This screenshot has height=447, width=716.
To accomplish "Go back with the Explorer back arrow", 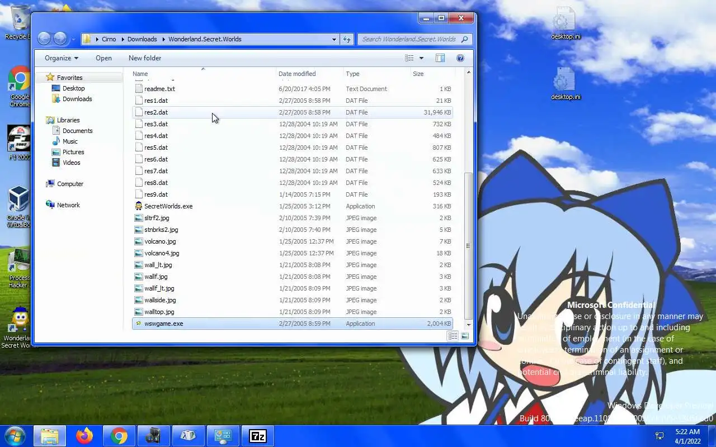I will [44, 39].
